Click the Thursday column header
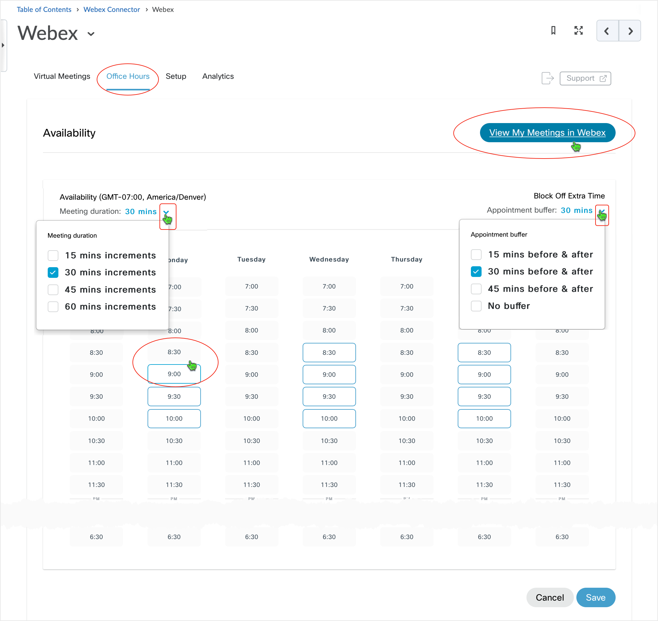The height and width of the screenshot is (621, 658). tap(407, 260)
